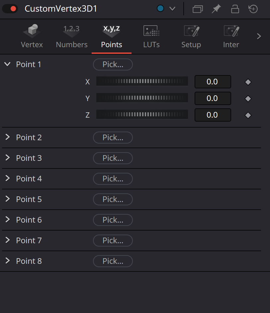
Task: Click the X value field showing 0.0
Action: (x=213, y=82)
